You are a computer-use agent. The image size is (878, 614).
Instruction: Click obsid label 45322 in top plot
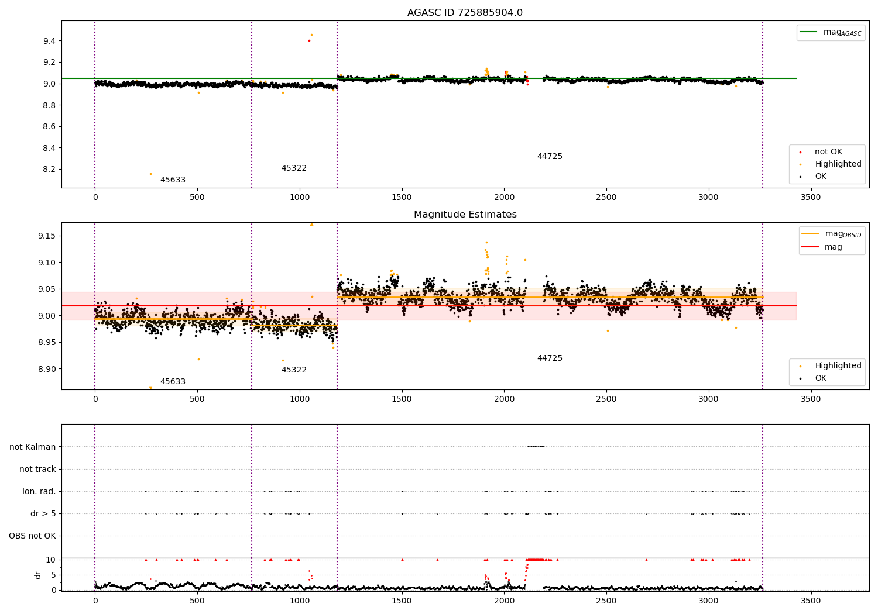(294, 168)
